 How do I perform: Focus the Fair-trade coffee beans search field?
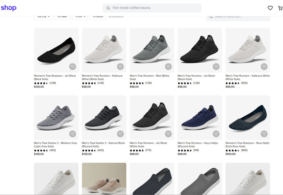[152, 8]
